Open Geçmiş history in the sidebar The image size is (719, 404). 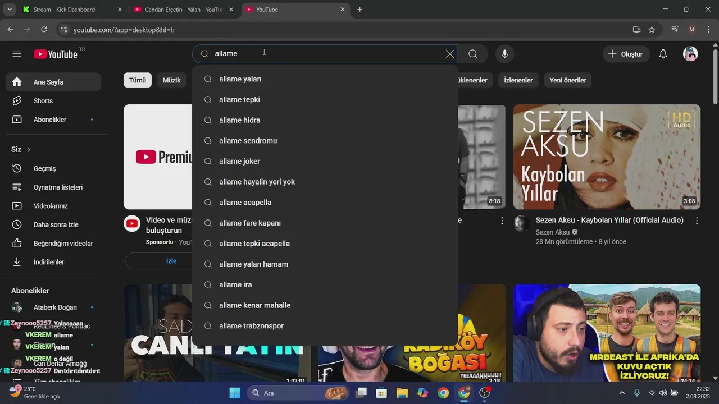coord(54,168)
